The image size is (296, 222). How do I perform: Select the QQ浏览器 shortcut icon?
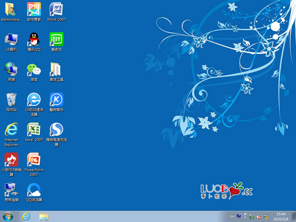pos(34,189)
